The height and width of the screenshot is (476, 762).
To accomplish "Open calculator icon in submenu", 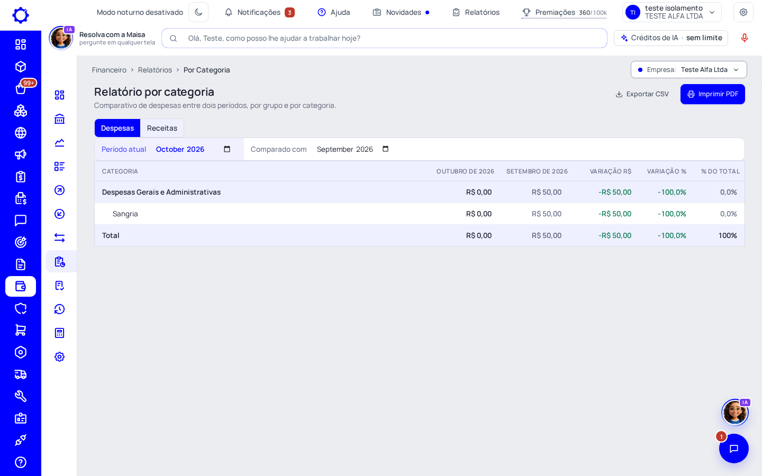I will point(60,333).
